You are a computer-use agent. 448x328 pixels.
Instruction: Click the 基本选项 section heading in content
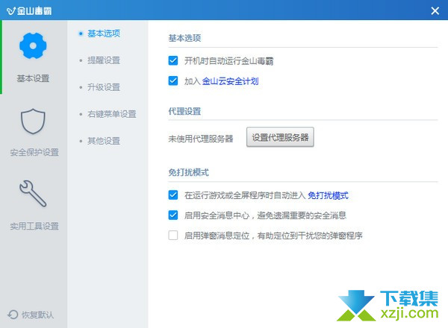(184, 38)
